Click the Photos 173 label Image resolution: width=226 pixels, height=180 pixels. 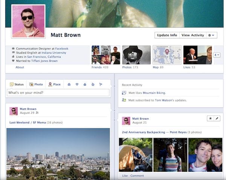pyautogui.click(x=130, y=67)
